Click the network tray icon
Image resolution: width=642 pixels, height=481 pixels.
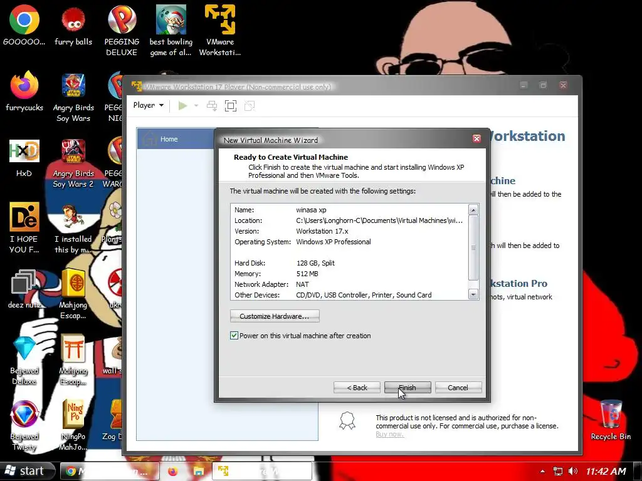tap(557, 471)
